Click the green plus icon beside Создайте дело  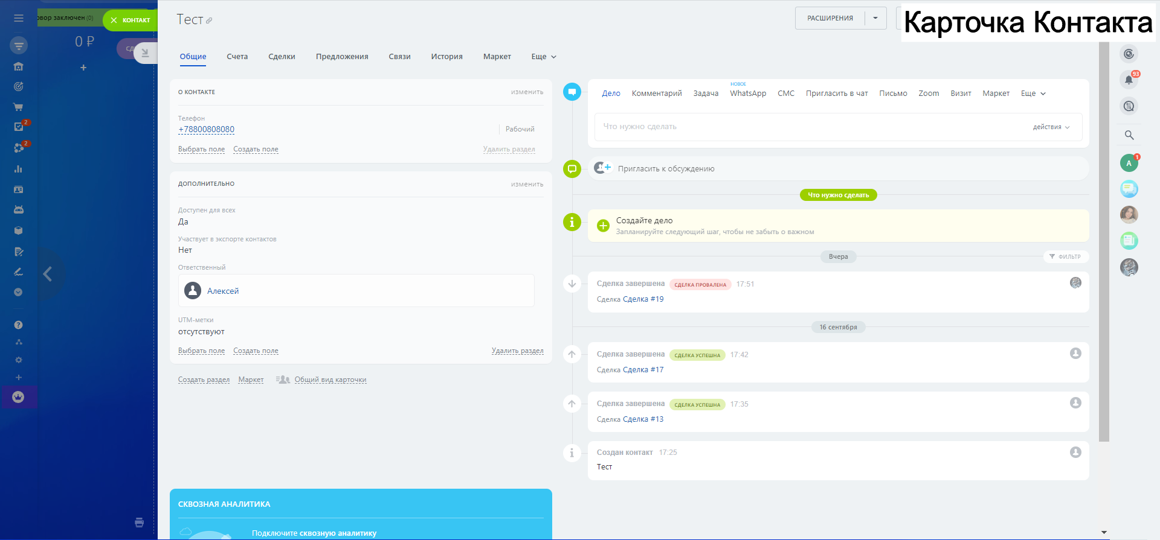pos(603,226)
